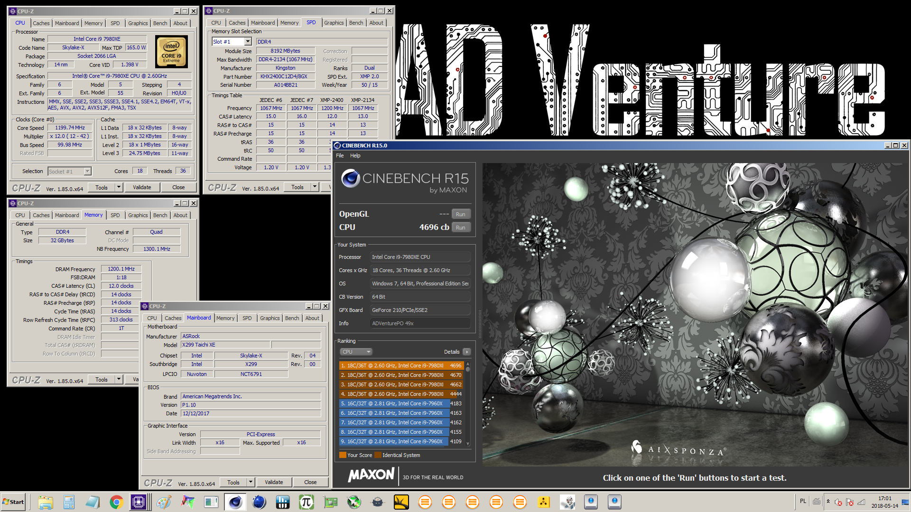
Task: Expand the Socket #1 selection dropdown
Action: (88, 171)
